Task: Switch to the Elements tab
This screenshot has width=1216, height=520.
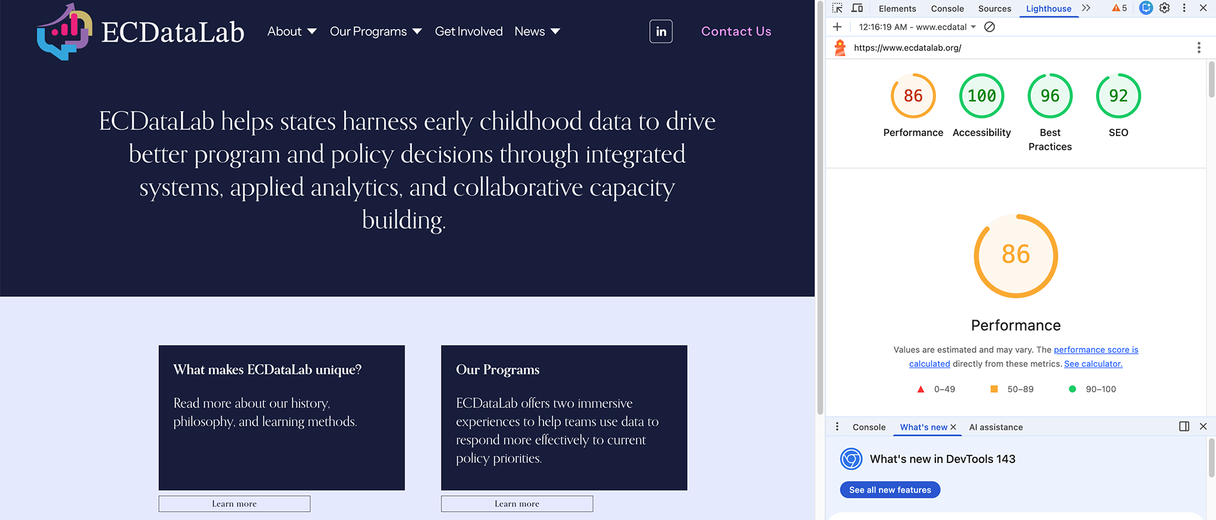Action: pyautogui.click(x=897, y=8)
